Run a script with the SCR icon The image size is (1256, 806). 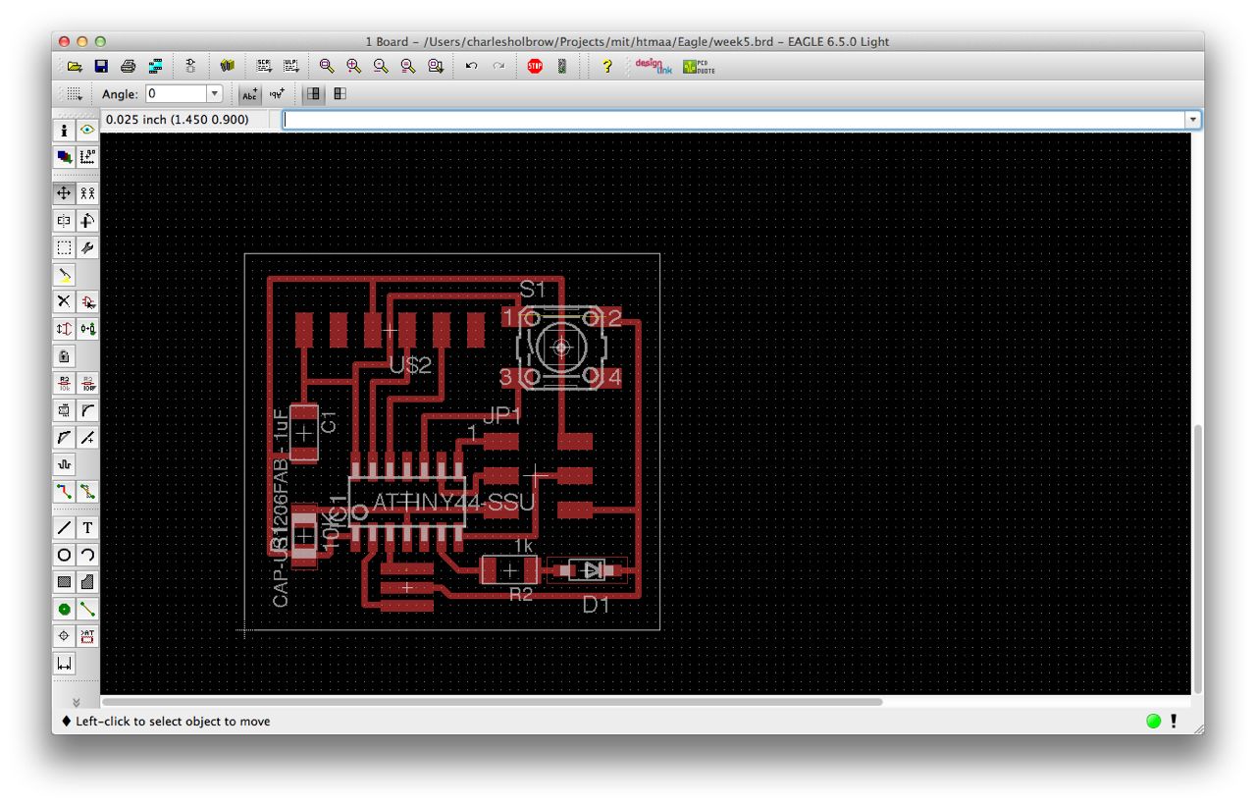264,66
